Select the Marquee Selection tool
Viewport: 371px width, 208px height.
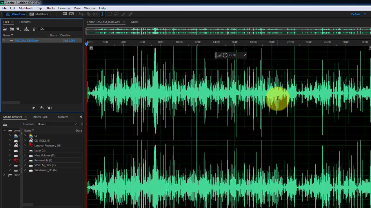point(110,14)
